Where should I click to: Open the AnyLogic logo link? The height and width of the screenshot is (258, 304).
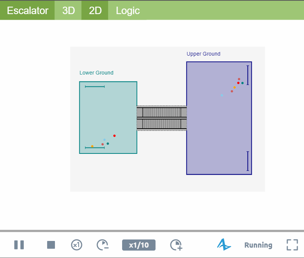click(x=224, y=244)
